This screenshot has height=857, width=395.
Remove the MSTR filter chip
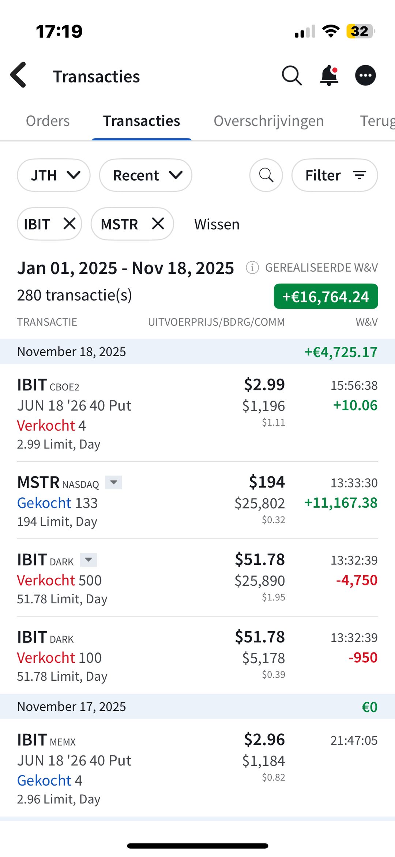tap(158, 223)
